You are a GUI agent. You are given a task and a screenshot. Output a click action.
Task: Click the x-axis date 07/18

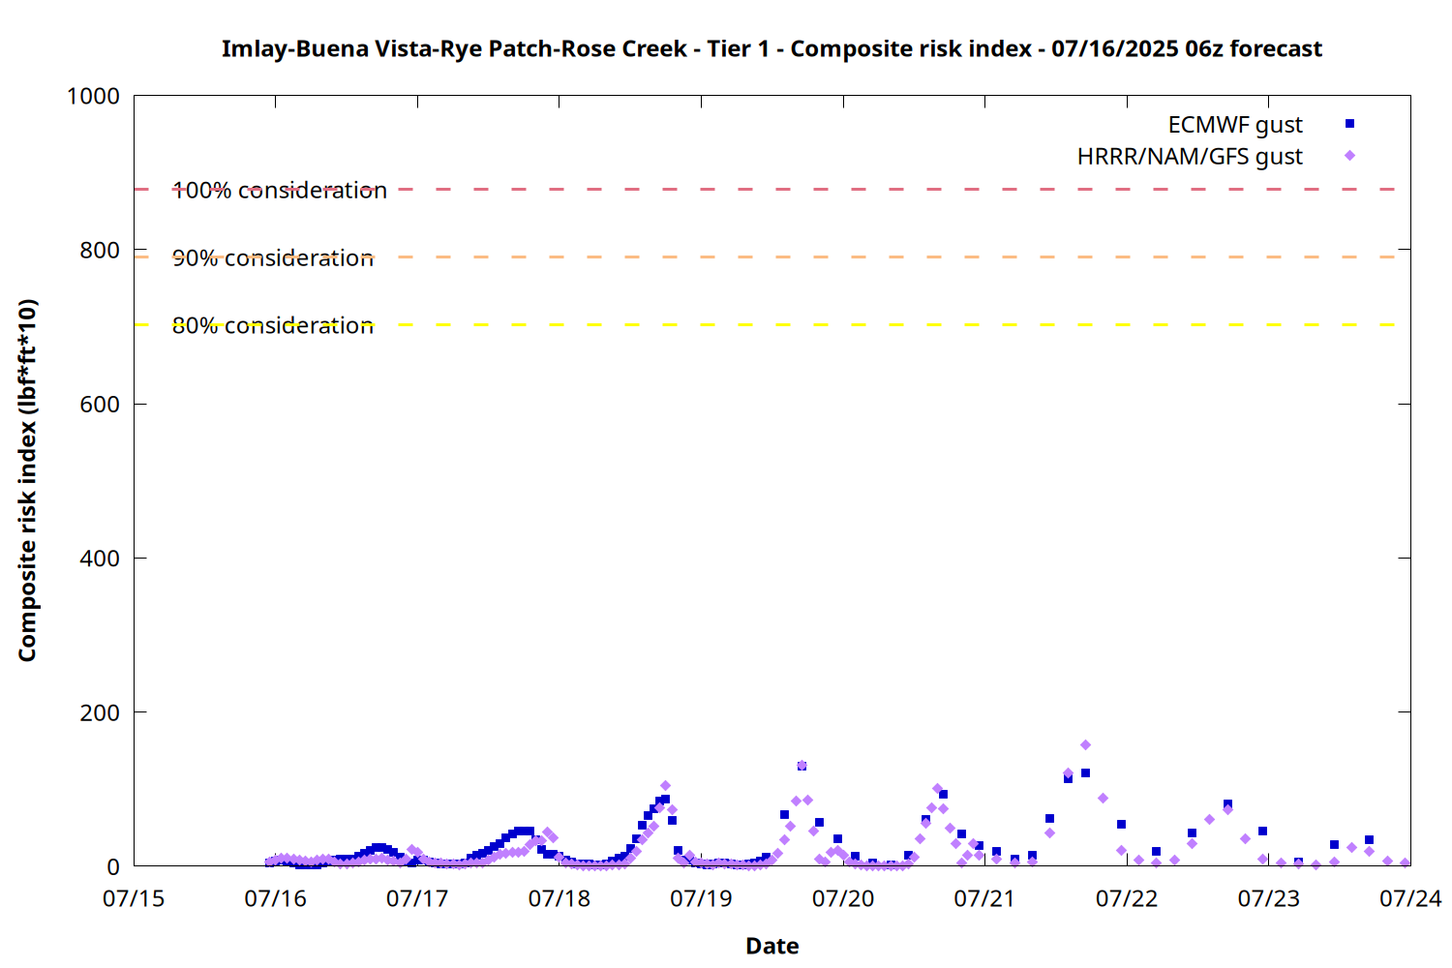pos(560,898)
